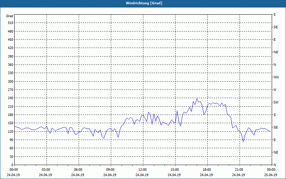286x179 pixels.
Task: Choose the 60 y-axis label
Action: tap(11, 148)
